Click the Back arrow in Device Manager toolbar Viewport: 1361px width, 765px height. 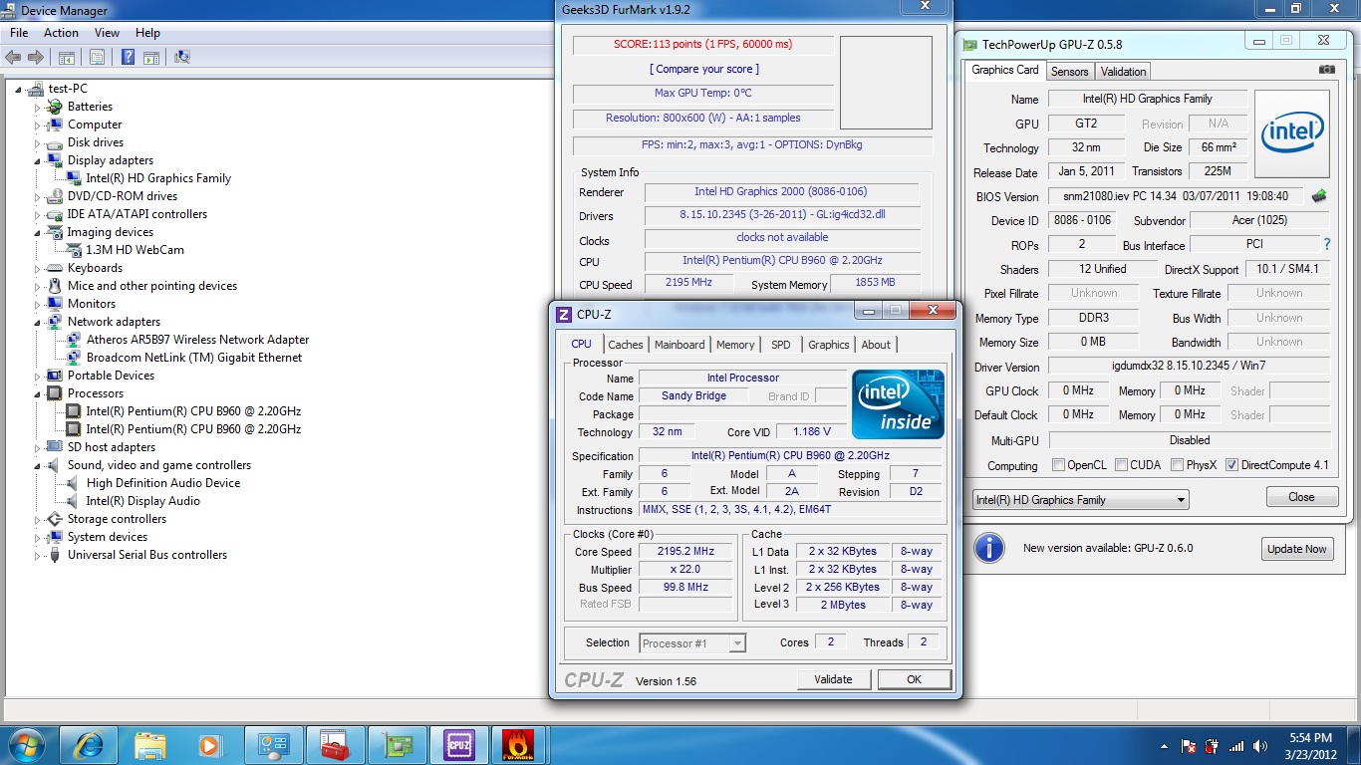pos(13,57)
